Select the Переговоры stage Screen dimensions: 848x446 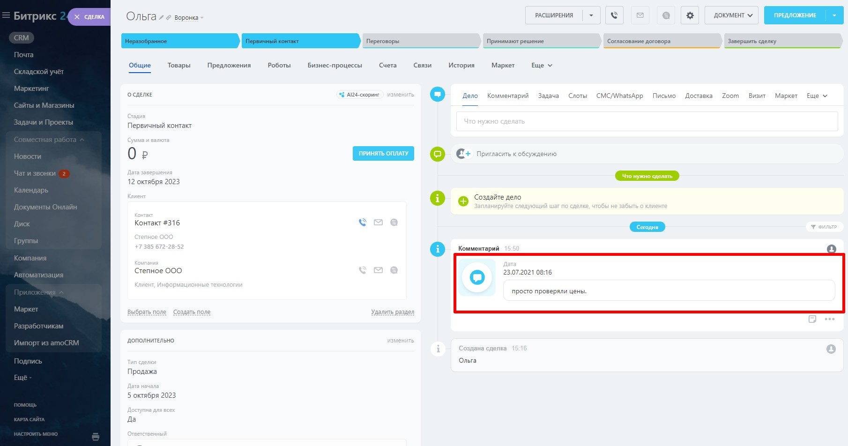[421, 41]
